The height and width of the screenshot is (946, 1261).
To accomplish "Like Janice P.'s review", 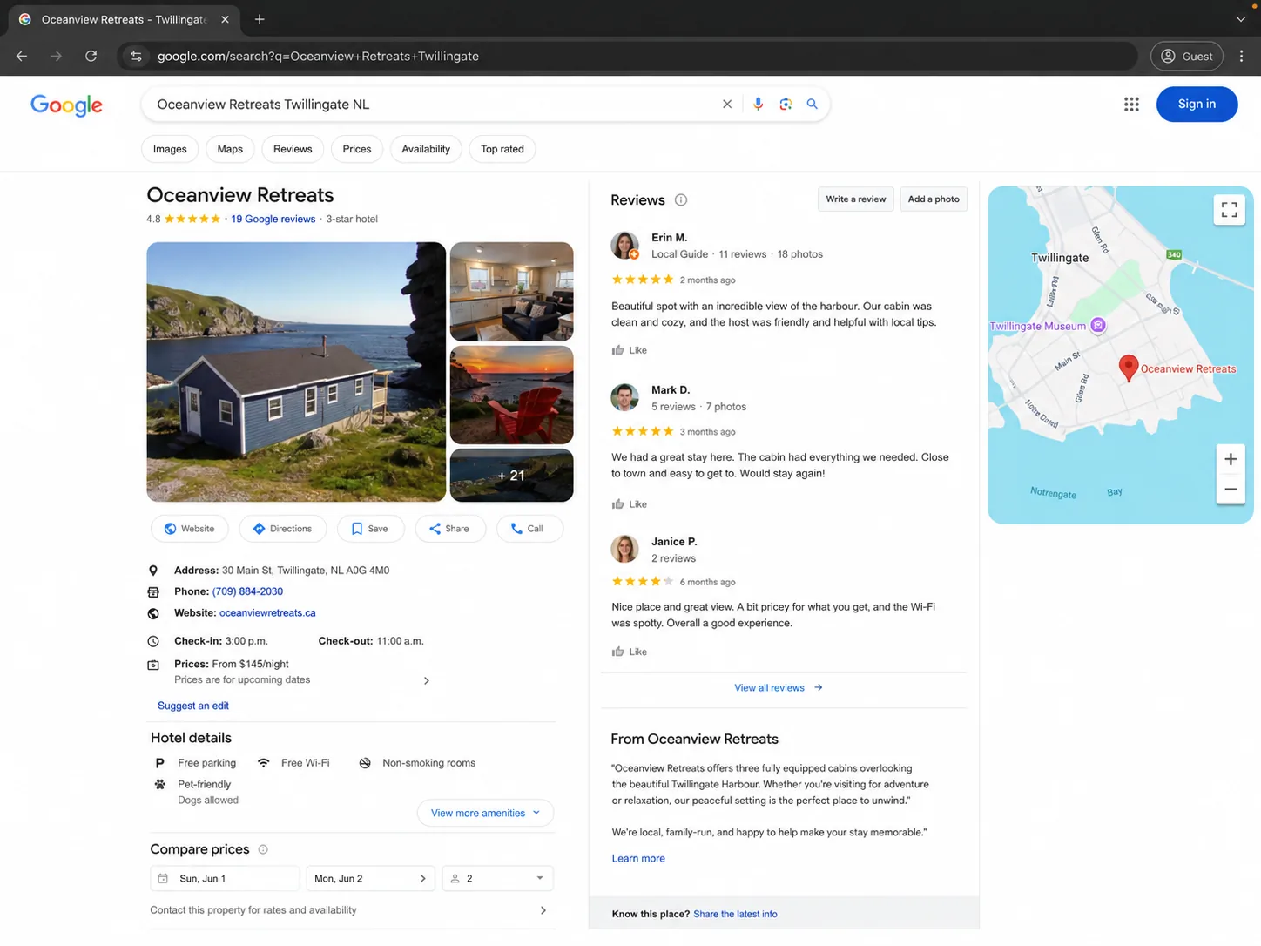I will [630, 652].
